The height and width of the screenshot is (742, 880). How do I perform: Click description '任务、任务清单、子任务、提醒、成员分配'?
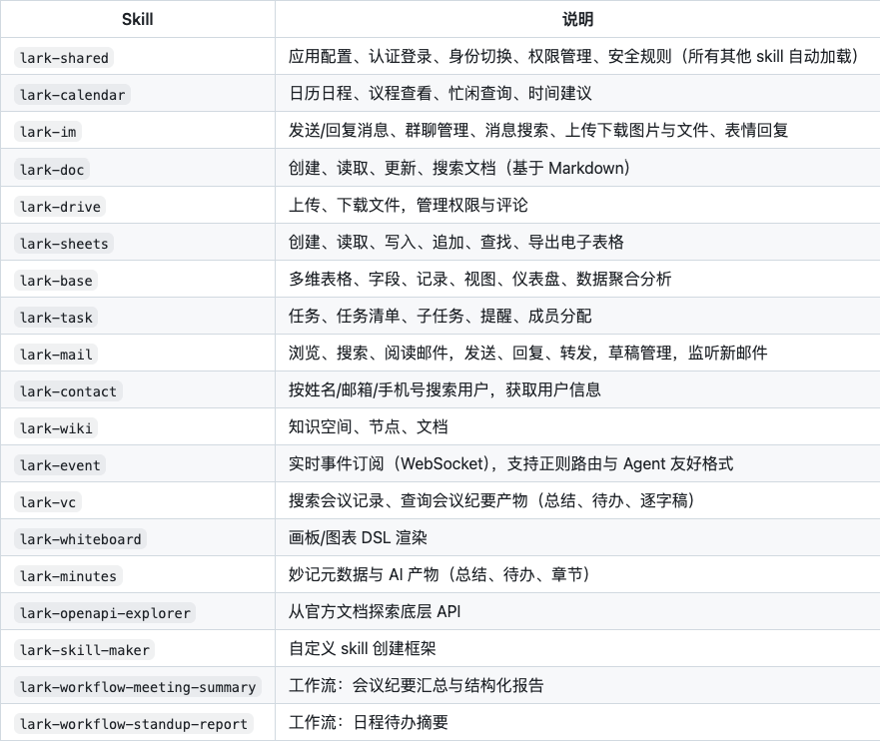[x=440, y=316]
